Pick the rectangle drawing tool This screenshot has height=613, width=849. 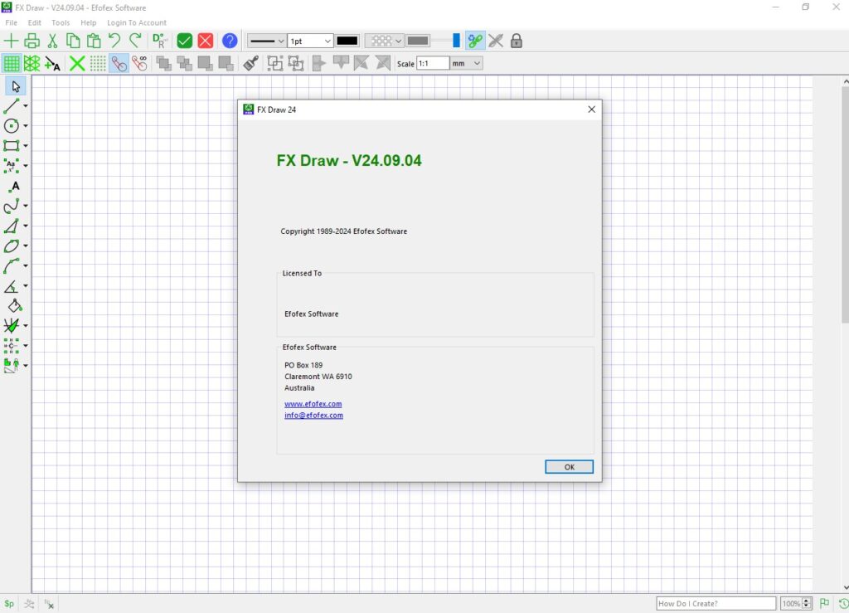12,145
